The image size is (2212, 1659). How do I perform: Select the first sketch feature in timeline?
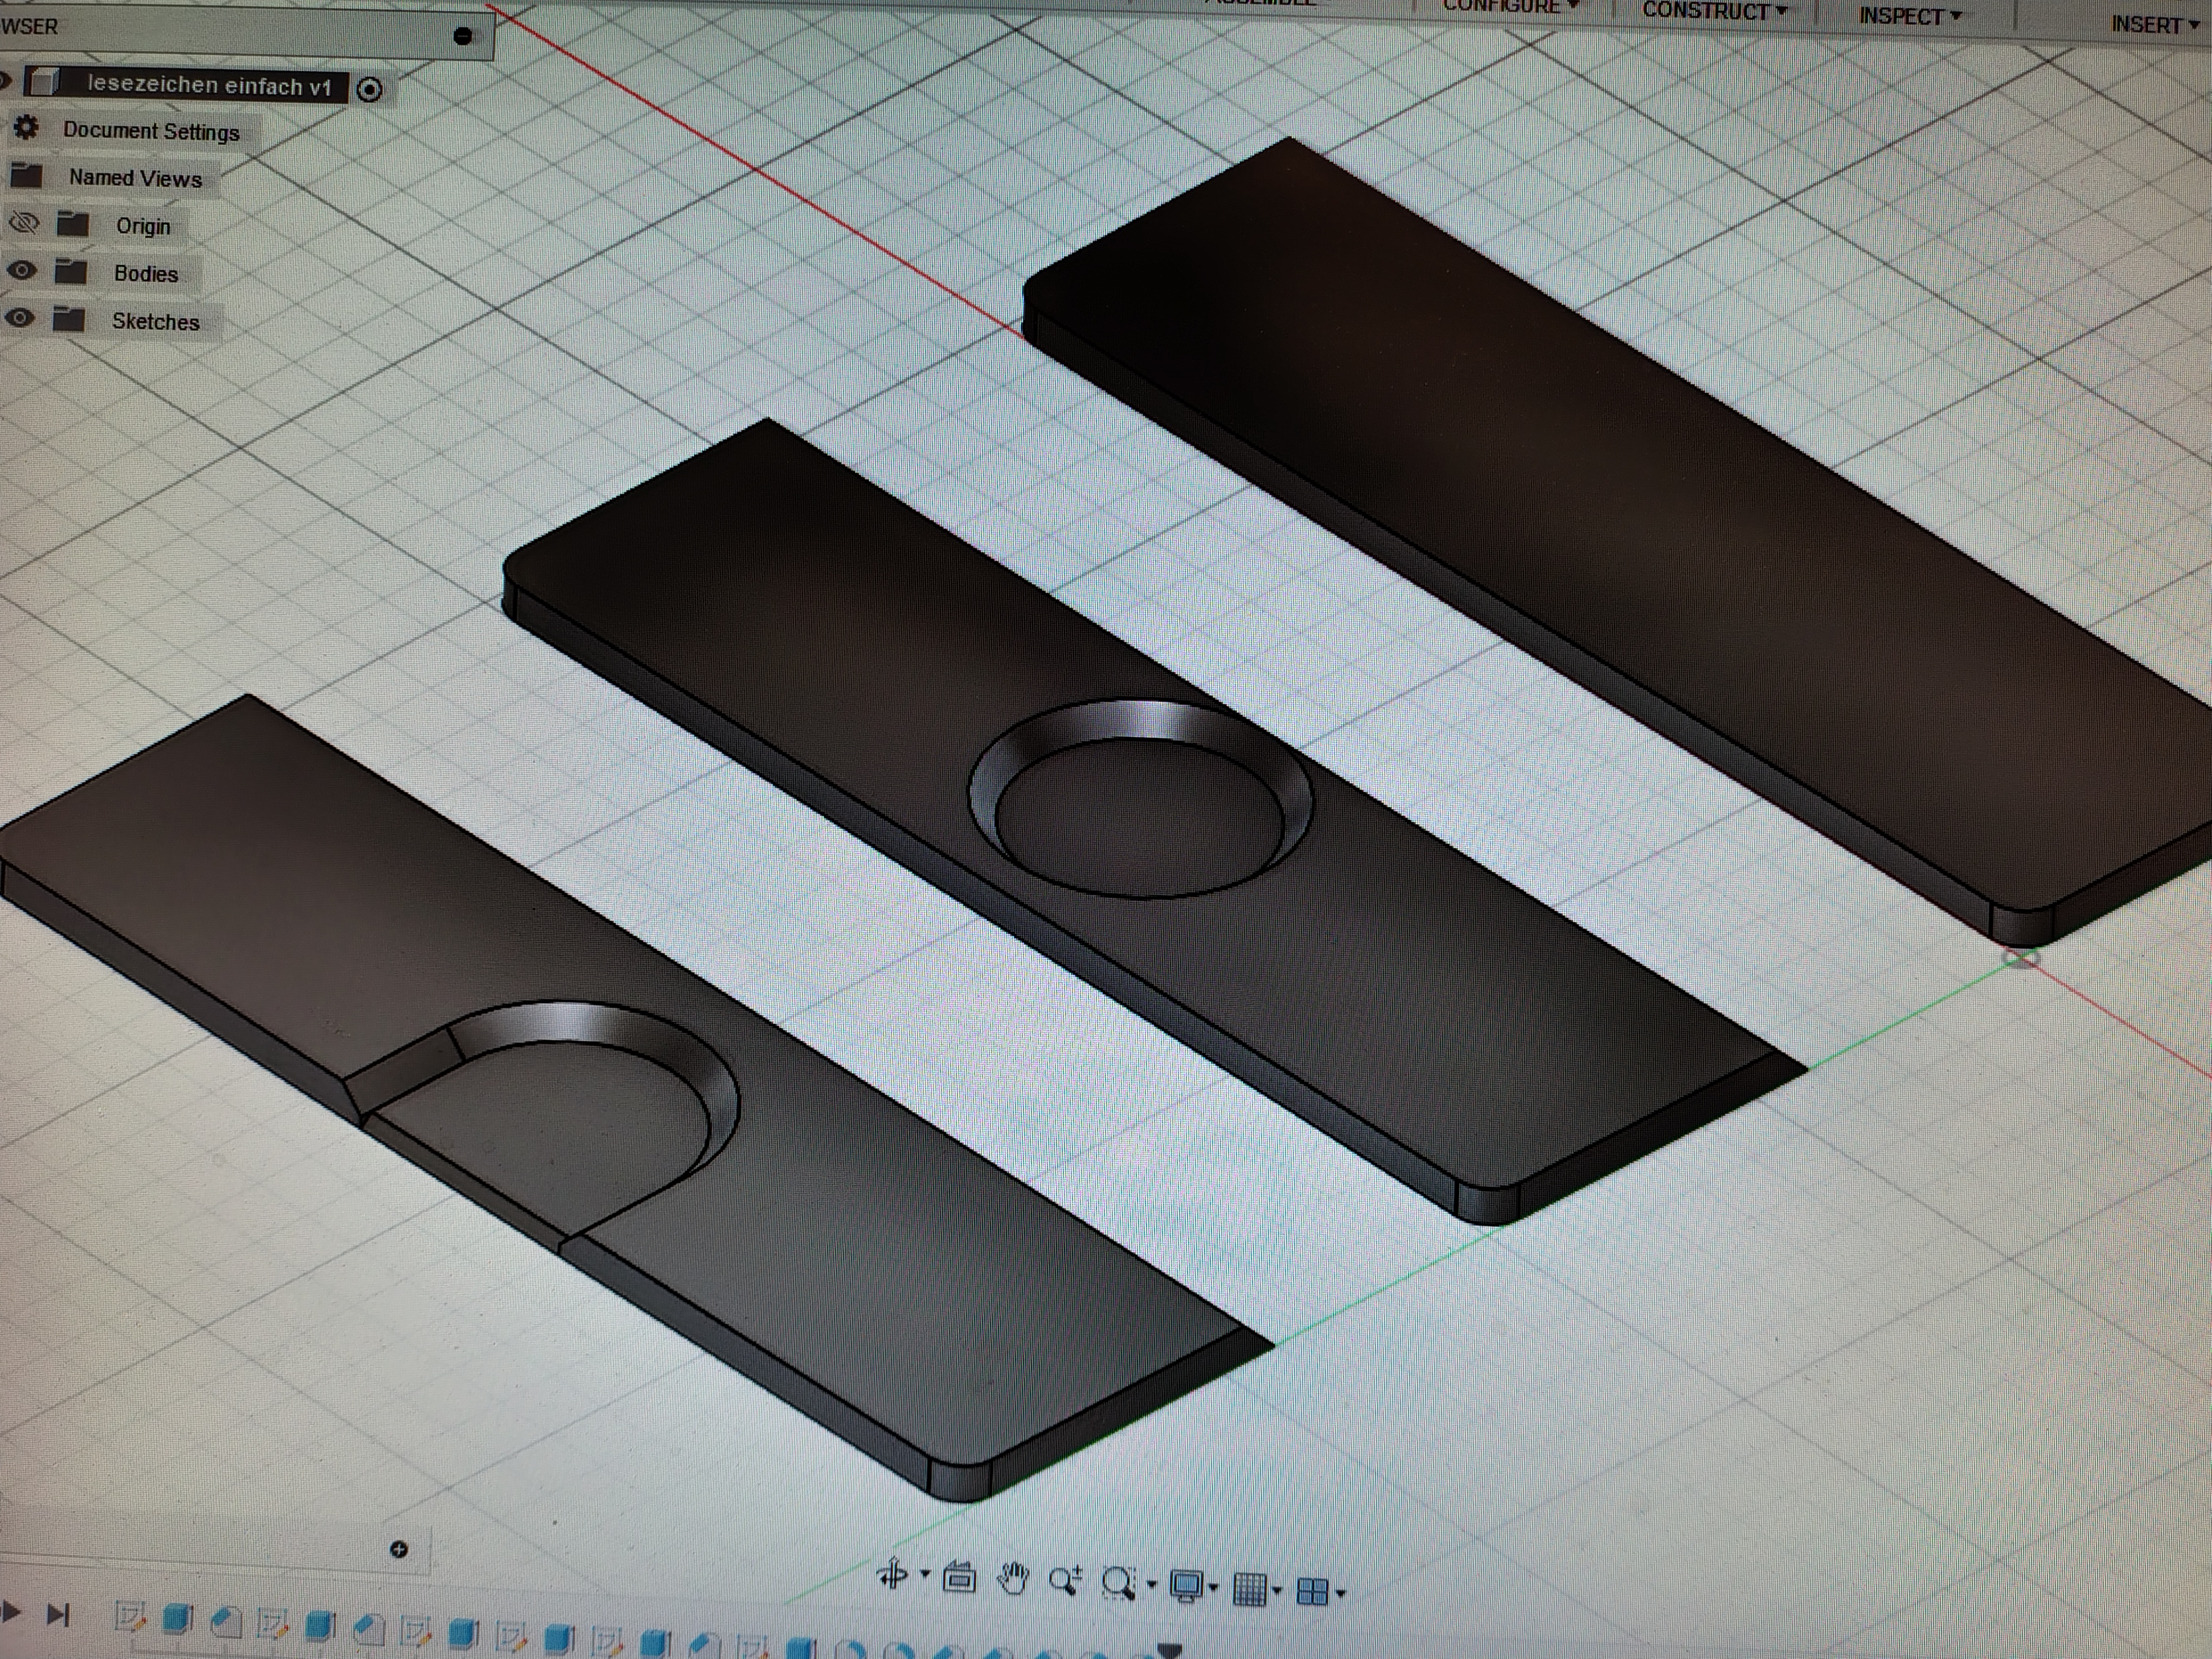click(x=130, y=1616)
